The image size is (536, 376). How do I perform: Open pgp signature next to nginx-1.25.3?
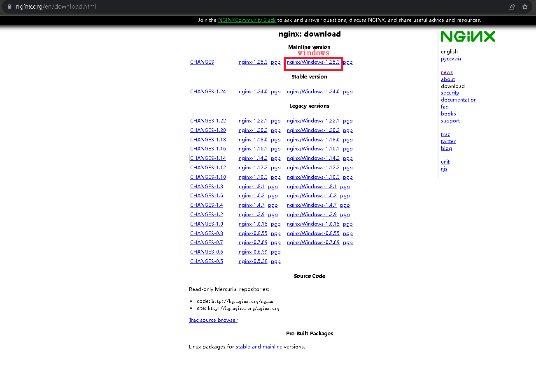click(275, 62)
